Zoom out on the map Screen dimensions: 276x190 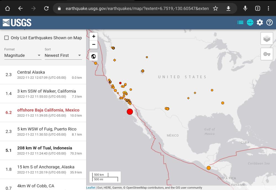pyautogui.click(x=94, y=44)
